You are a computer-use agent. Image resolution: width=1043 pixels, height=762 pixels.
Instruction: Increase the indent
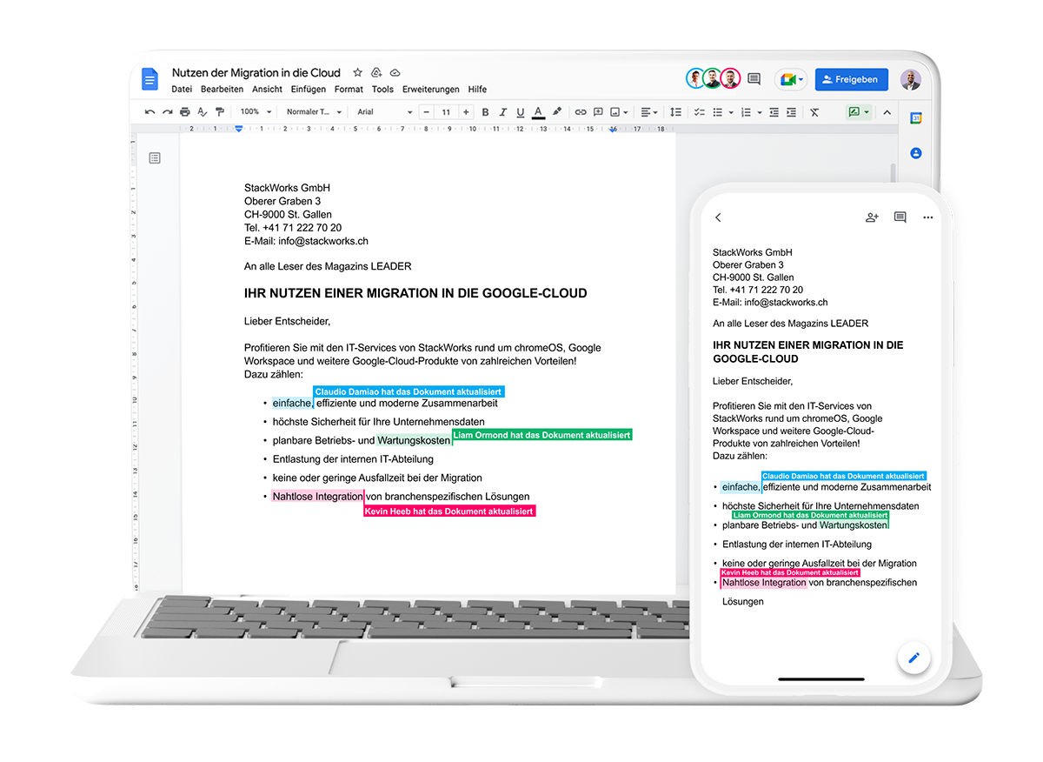pyautogui.click(x=791, y=112)
